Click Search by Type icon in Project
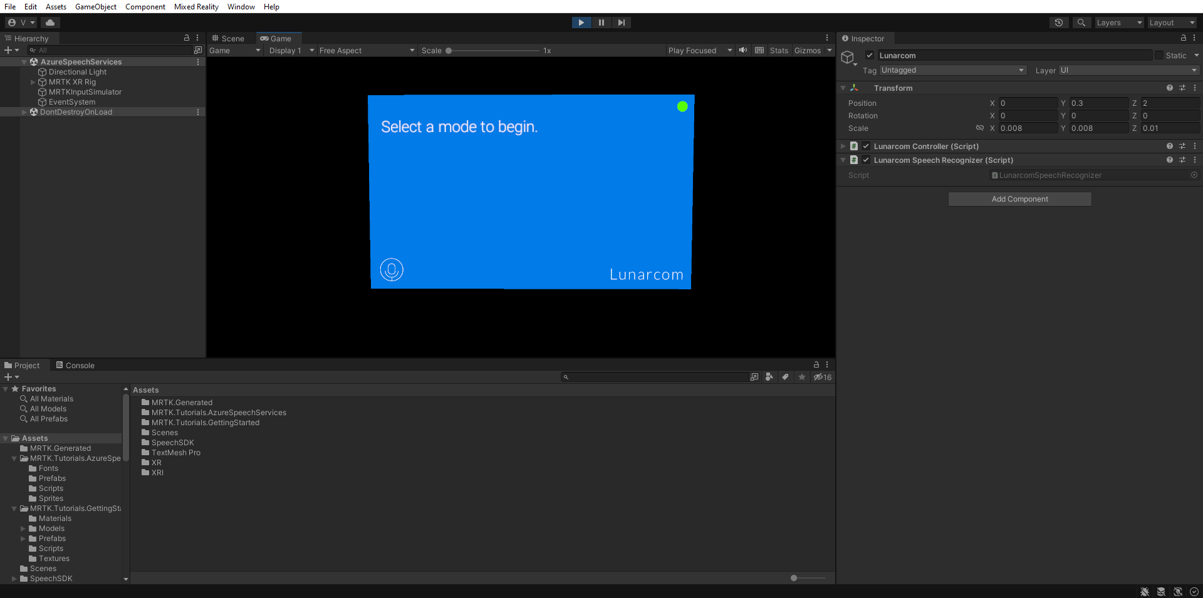Viewport: 1203px width, 598px height. [x=769, y=377]
